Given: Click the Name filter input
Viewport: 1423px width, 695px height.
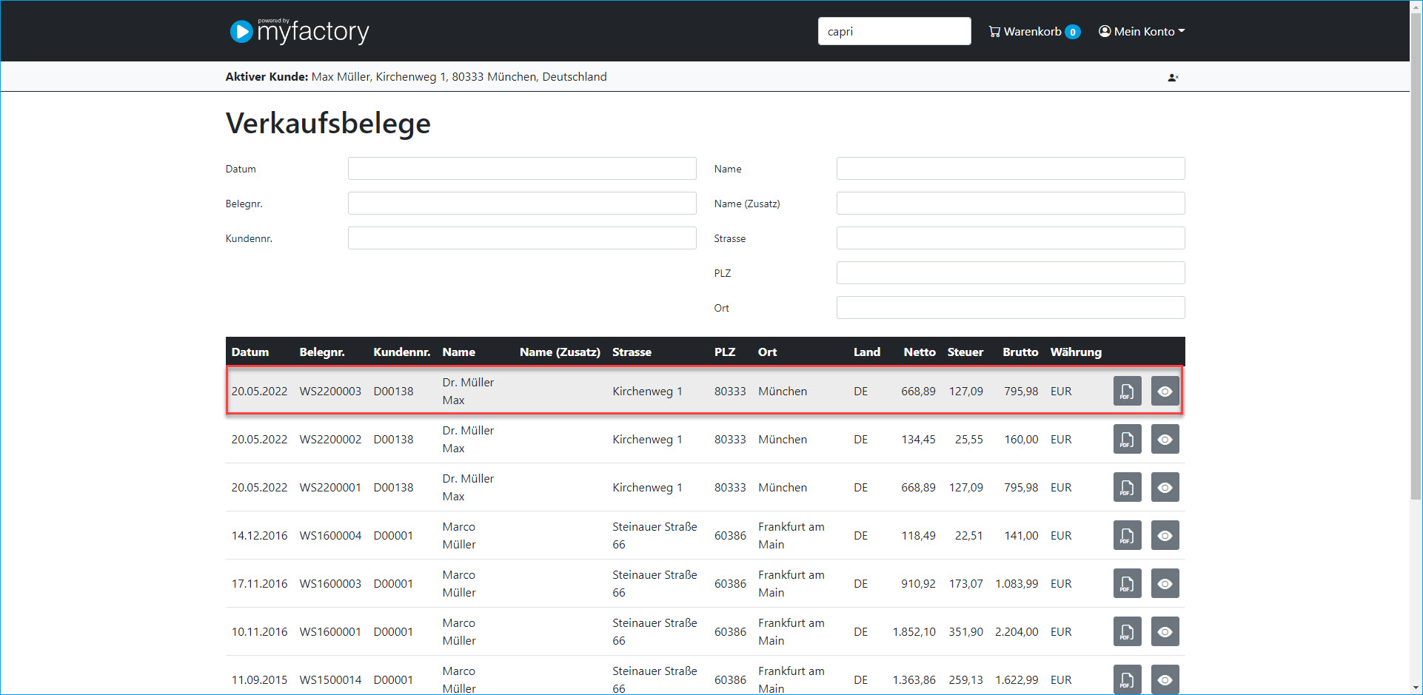Looking at the screenshot, I should click(1011, 169).
